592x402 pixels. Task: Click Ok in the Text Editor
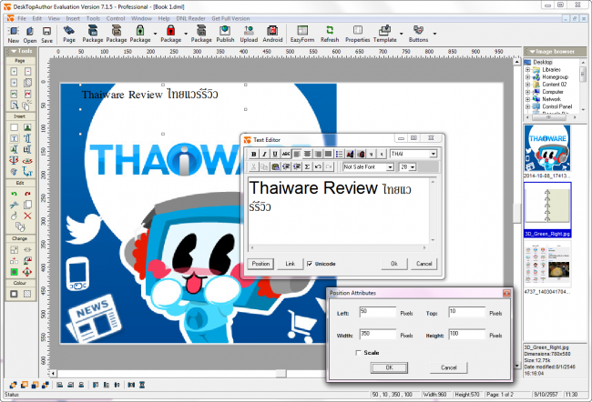tap(394, 264)
